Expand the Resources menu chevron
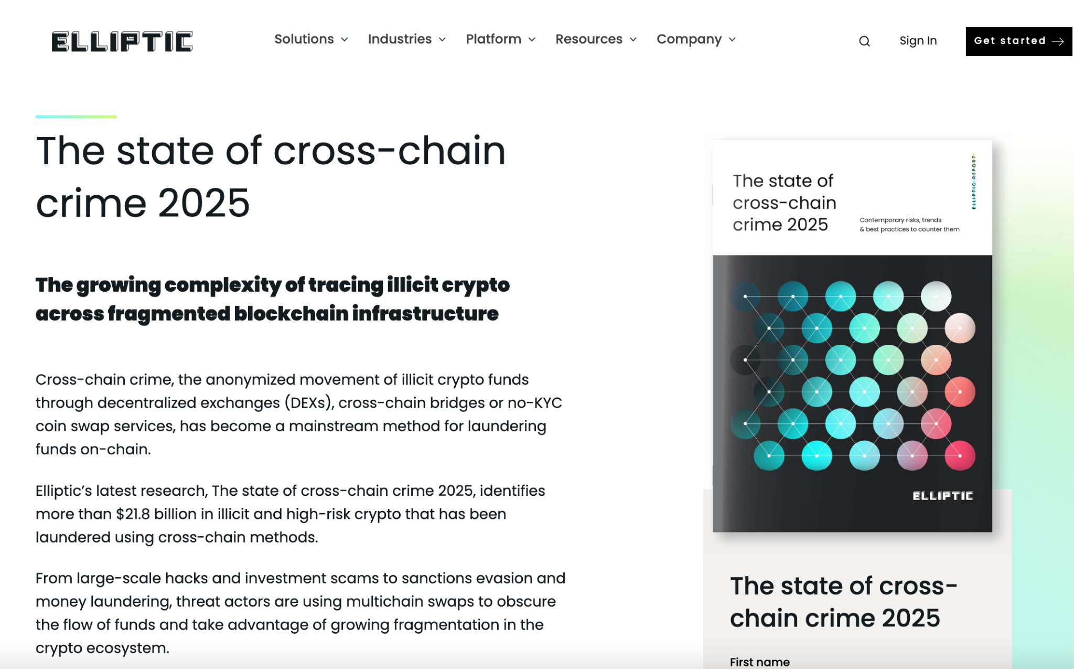Image resolution: width=1074 pixels, height=669 pixels. click(x=633, y=39)
